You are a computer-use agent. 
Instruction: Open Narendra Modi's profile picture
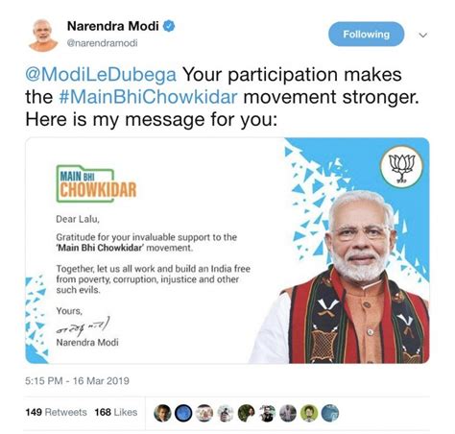(x=43, y=35)
